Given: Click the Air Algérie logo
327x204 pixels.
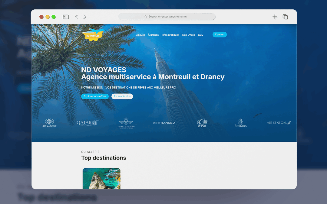Looking at the screenshot, I should click(x=49, y=123).
